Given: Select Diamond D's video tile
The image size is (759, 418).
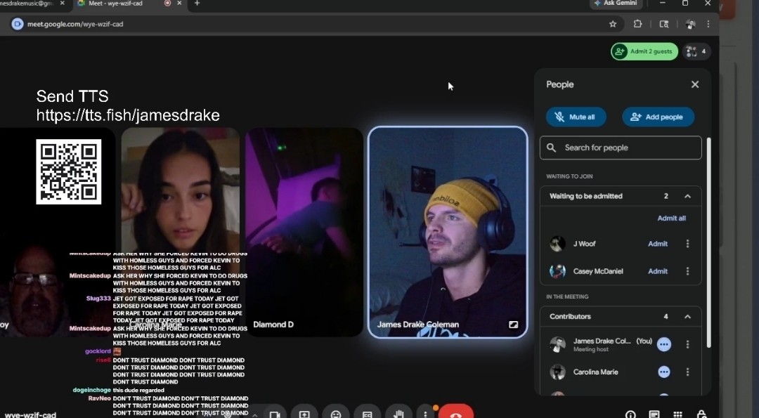Looking at the screenshot, I should pos(304,233).
